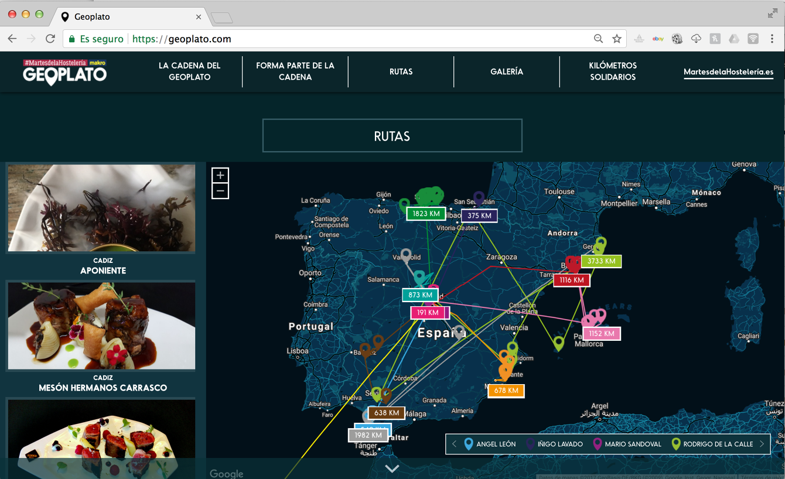Screen dimensions: 785x479
Task: Click the 638 KM brown label
Action: [386, 413]
